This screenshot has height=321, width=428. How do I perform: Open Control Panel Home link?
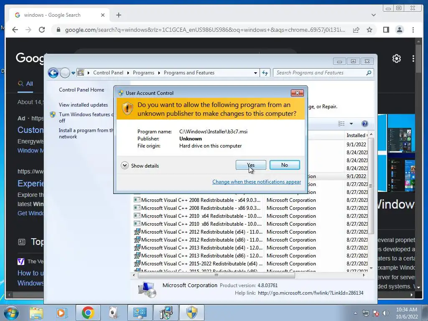(82, 90)
